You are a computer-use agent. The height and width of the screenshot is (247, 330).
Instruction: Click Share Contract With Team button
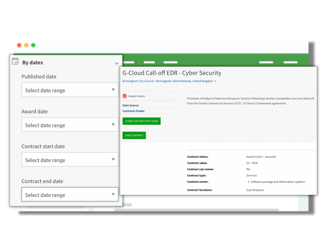click(x=141, y=121)
